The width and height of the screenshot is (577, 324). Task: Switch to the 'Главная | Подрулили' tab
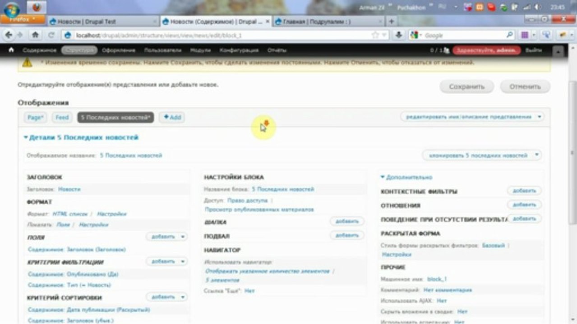pyautogui.click(x=328, y=21)
